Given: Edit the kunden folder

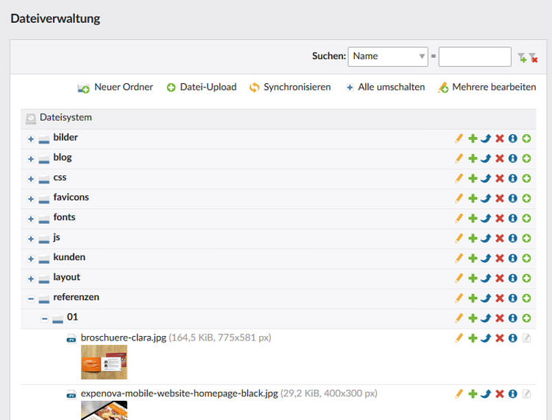Looking at the screenshot, I should (x=459, y=259).
